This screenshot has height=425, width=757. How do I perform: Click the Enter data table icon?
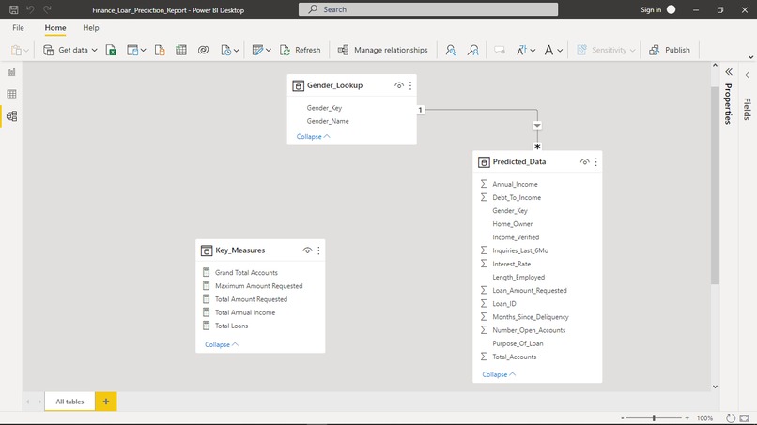pyautogui.click(x=181, y=50)
